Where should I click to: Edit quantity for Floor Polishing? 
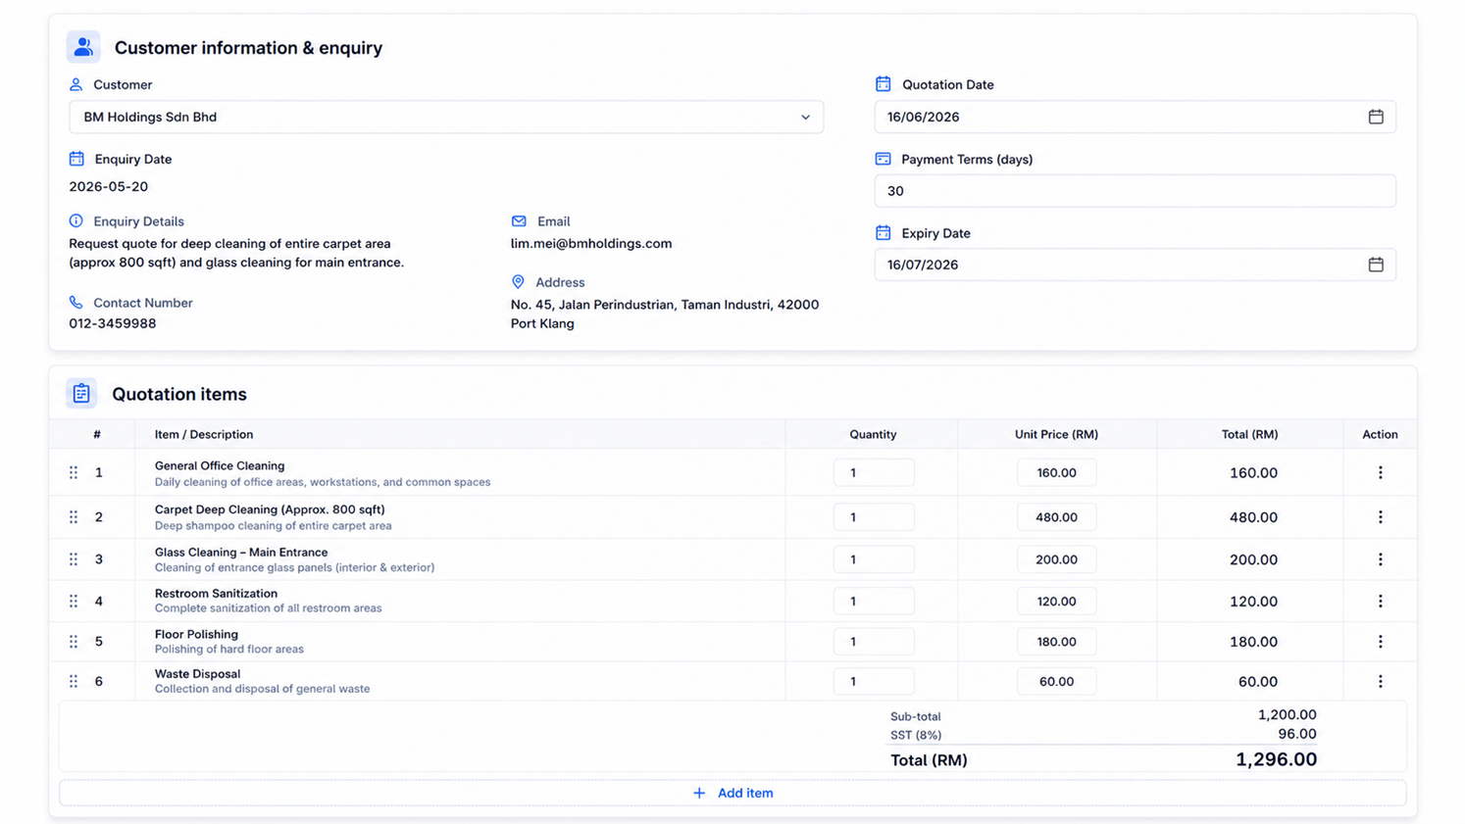[874, 642]
